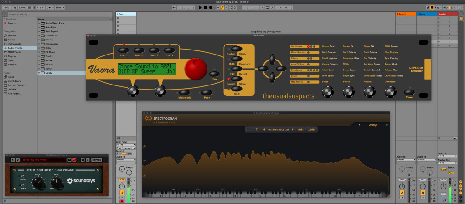
Task: Click the 120.00 tempo field
Action: [22, 7]
